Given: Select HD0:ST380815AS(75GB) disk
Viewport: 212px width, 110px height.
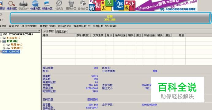Looking at the screenshot, I should pos(18,34).
